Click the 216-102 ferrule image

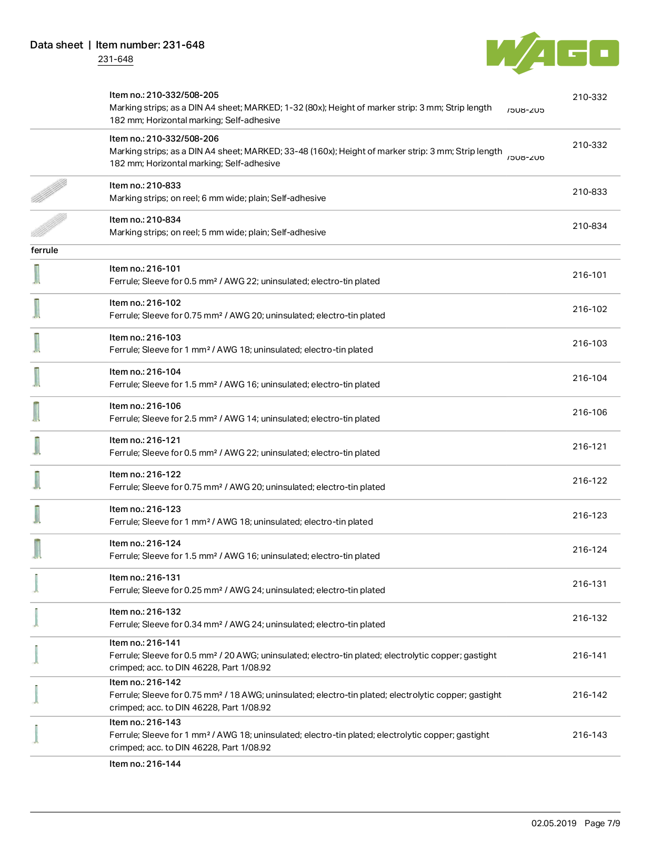37,308
